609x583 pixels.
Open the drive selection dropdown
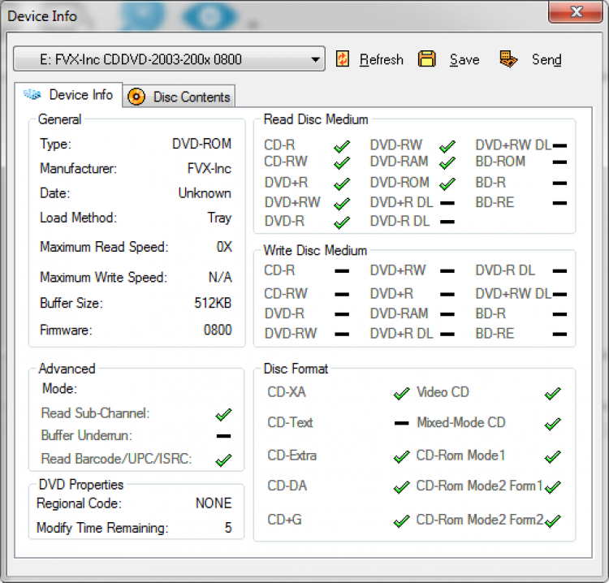click(x=170, y=59)
